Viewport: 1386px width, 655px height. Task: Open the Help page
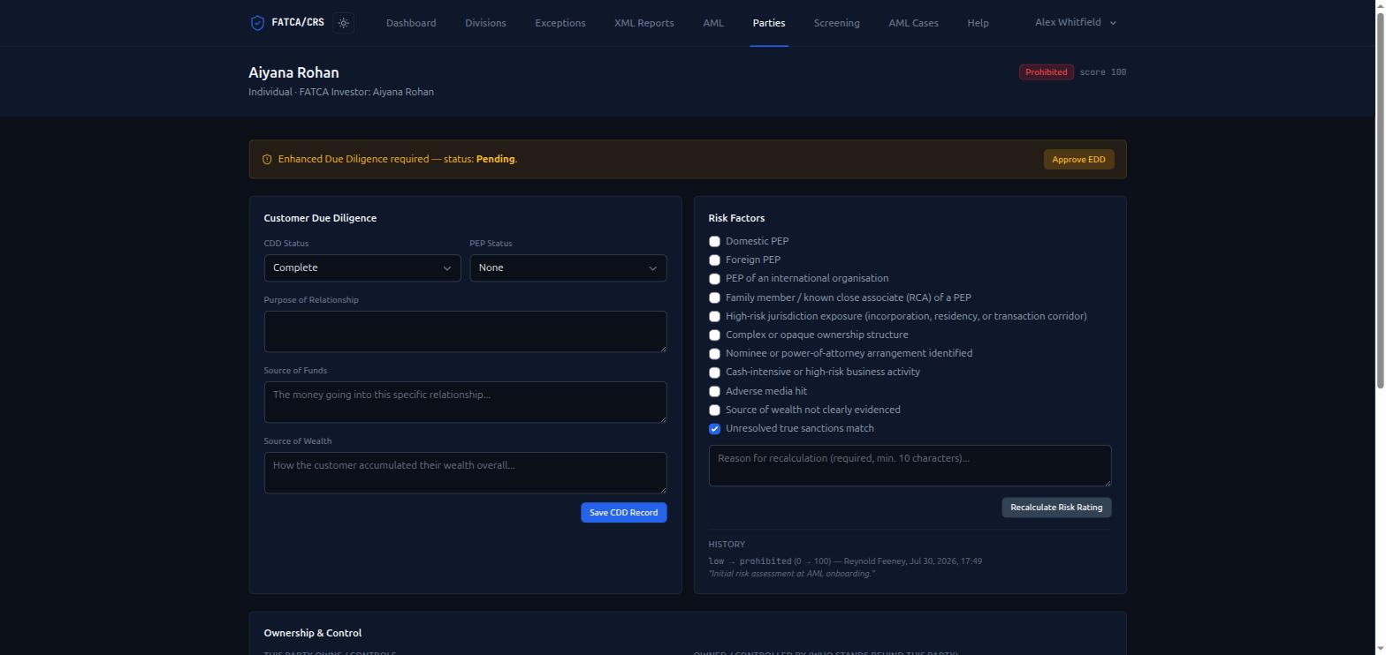[x=978, y=23]
